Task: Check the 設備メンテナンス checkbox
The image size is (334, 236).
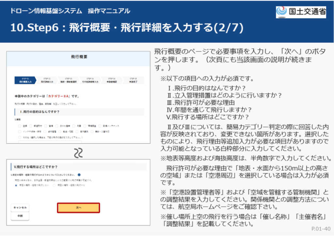Action: pyautogui.click(x=100, y=125)
